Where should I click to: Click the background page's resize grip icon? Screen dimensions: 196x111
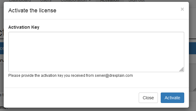click(x=194, y=89)
